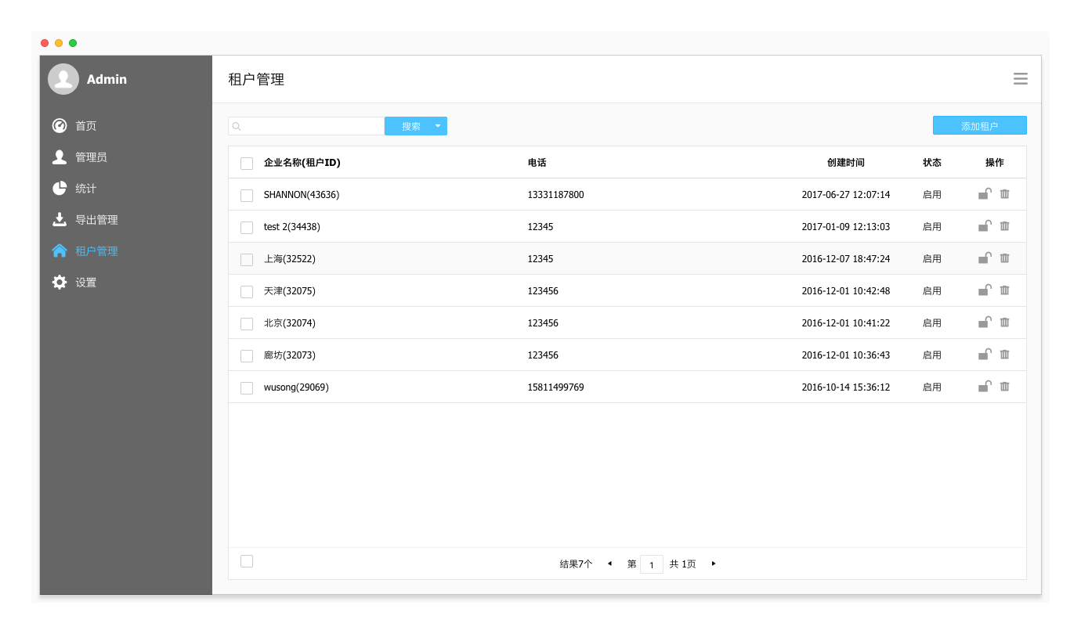Image resolution: width=1081 pixels, height=634 pixels.
Task: Click the 管理员 person icon
Action: 60,157
